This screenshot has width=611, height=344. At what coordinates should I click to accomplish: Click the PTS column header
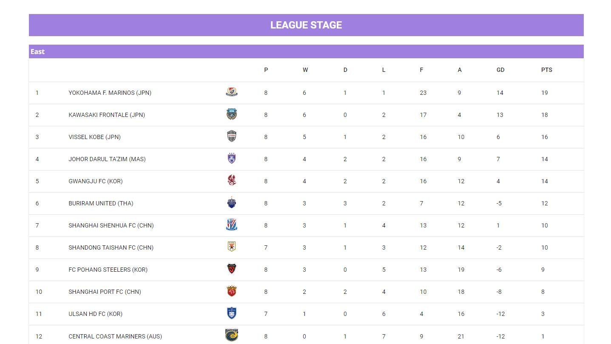(546, 70)
